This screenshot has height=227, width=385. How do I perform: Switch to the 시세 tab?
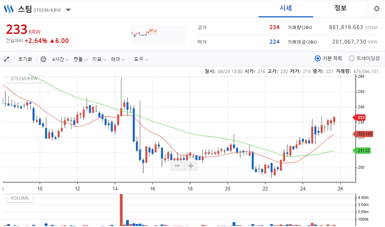pos(285,8)
